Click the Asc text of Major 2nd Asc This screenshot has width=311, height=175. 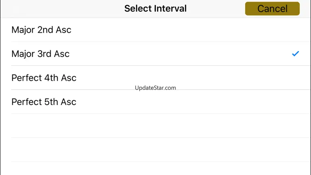(64, 30)
